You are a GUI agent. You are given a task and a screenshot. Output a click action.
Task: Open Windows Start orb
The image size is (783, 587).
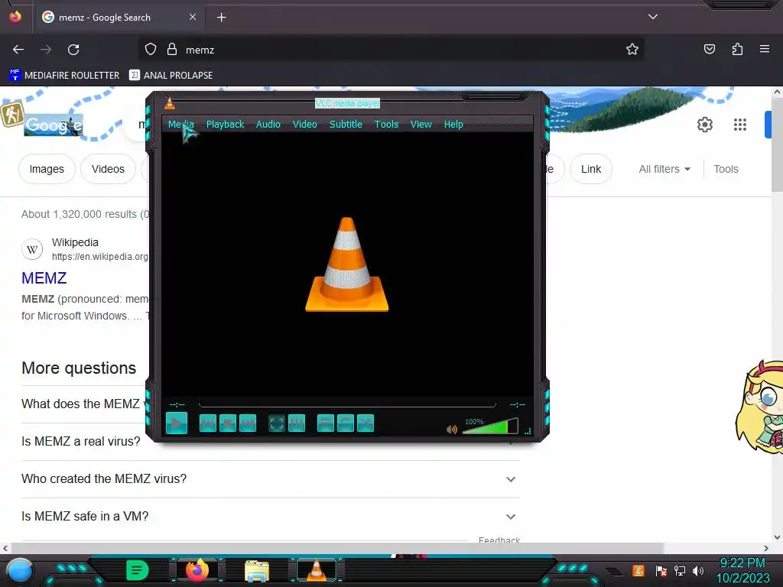[19, 570]
